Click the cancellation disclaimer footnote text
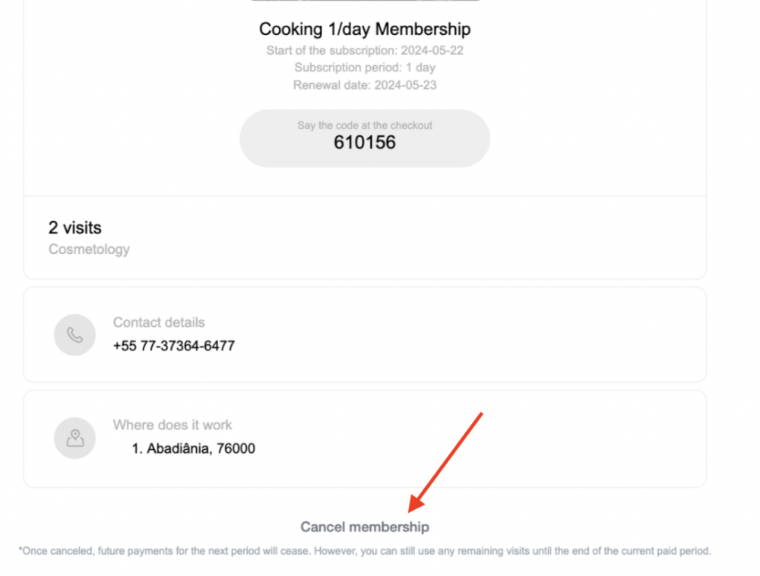This screenshot has width=760, height=576. (365, 551)
